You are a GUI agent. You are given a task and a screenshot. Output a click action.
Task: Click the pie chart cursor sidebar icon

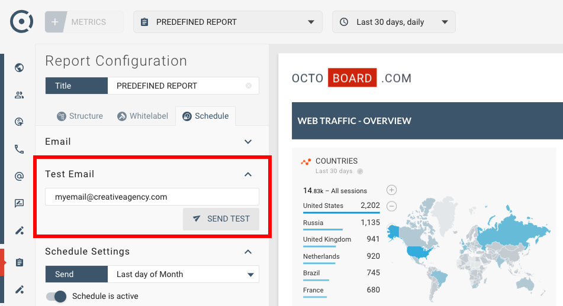click(x=20, y=122)
